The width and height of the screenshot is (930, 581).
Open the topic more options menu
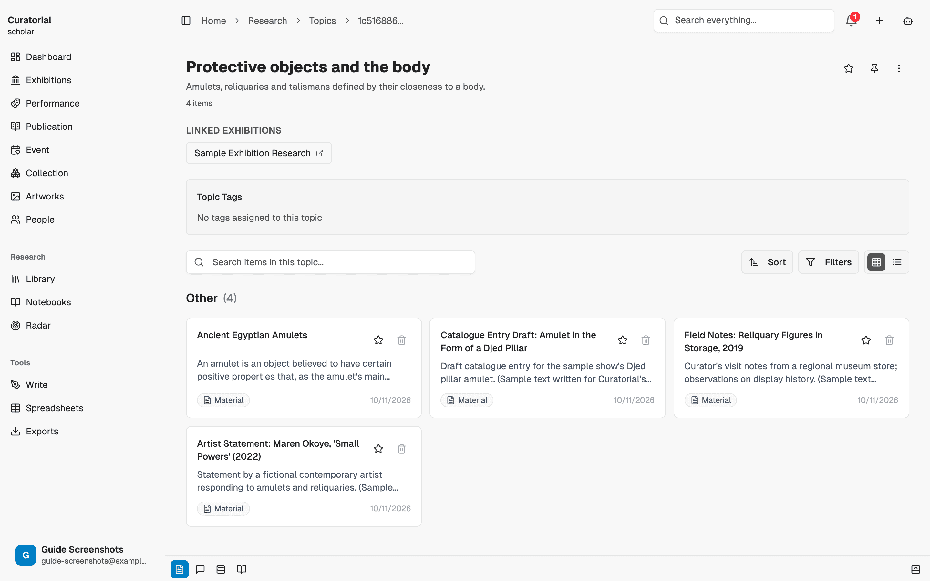click(x=899, y=68)
